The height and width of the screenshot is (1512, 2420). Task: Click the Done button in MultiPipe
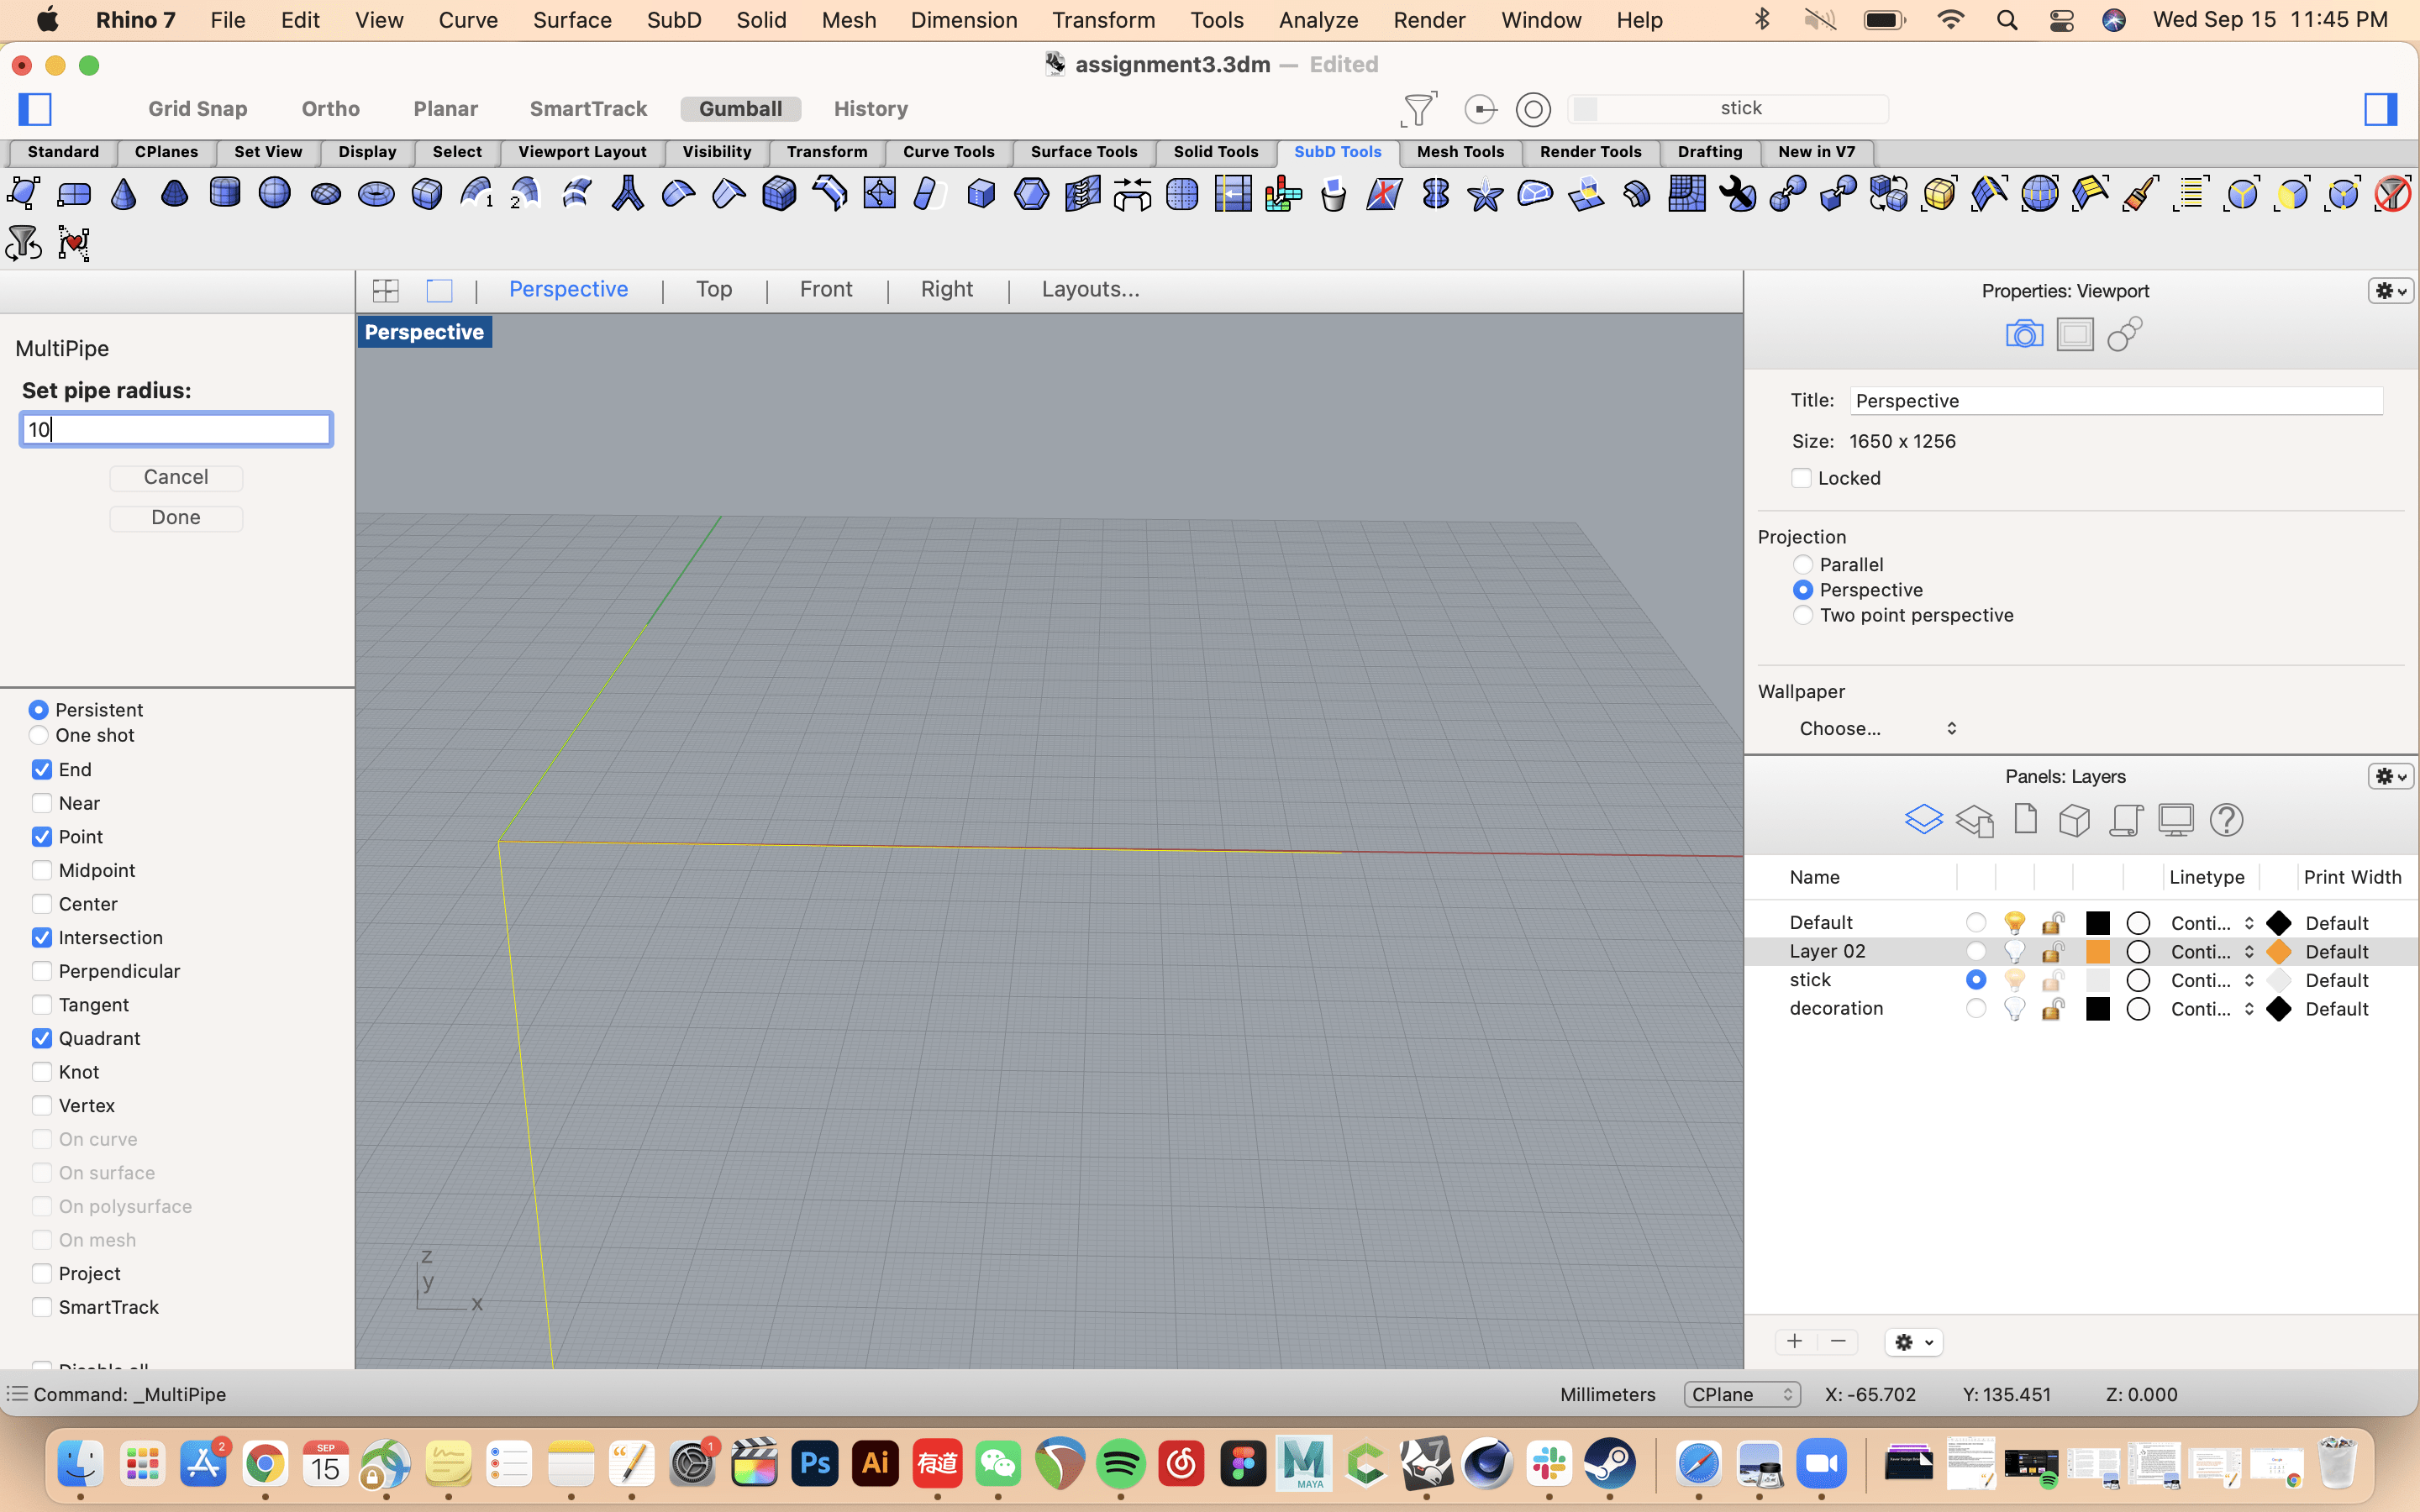176,517
